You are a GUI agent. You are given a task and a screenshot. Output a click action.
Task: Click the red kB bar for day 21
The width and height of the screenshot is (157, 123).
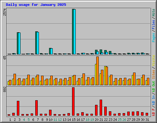[101, 108]
